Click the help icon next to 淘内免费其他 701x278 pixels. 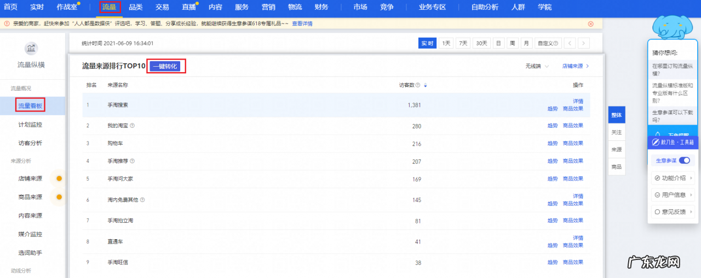click(142, 200)
